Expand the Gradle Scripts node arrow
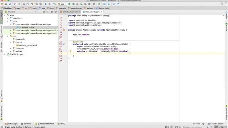 point(5,54)
